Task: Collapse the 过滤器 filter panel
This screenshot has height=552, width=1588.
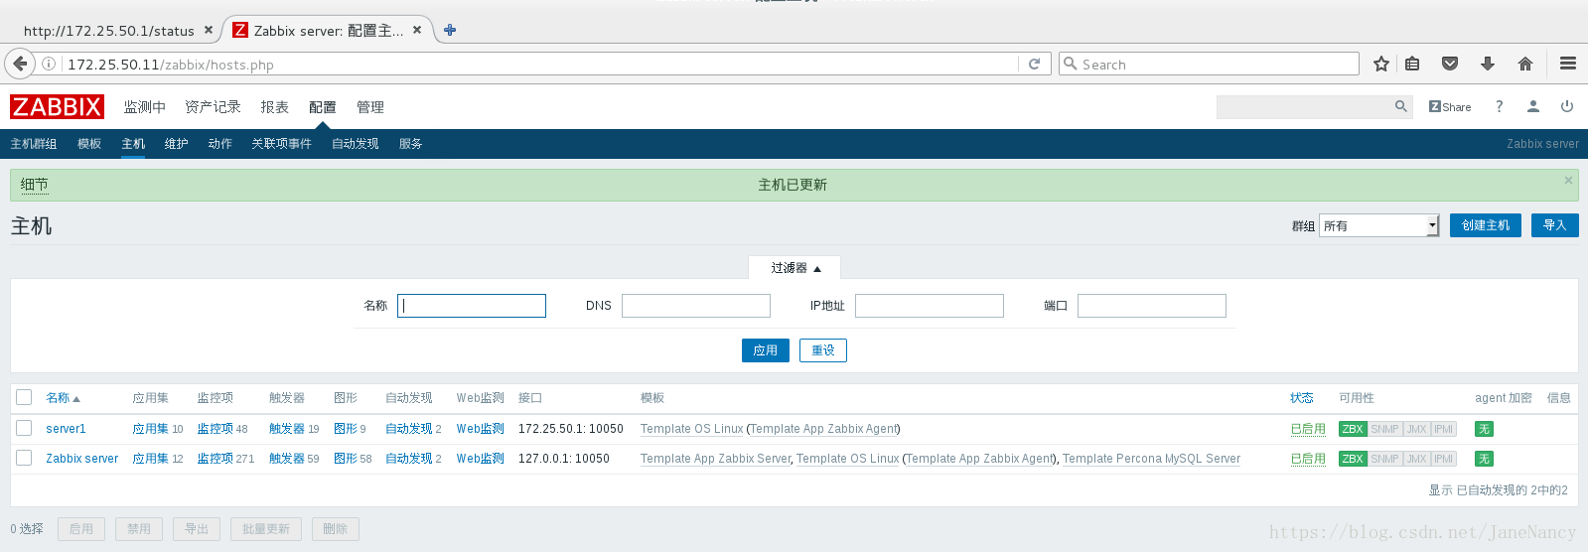Action: [x=794, y=268]
